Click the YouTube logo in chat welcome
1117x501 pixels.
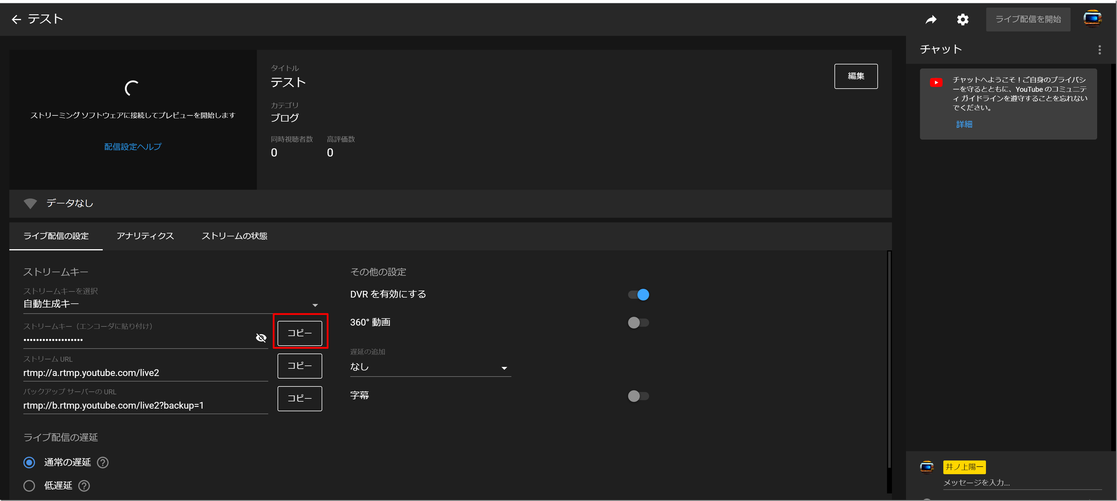936,82
